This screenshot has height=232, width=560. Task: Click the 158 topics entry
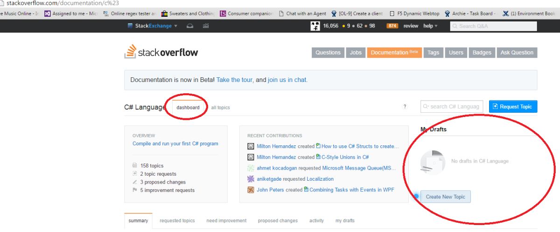[152, 165]
